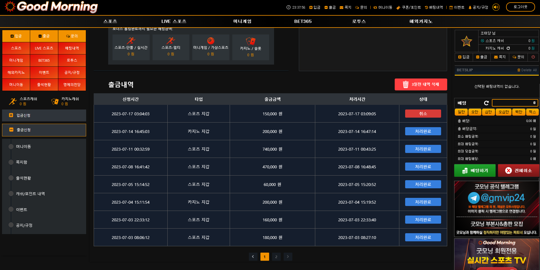Image resolution: width=540 pixels, height=270 pixels.
Task: Go to next page with right chevron
Action: point(288,257)
